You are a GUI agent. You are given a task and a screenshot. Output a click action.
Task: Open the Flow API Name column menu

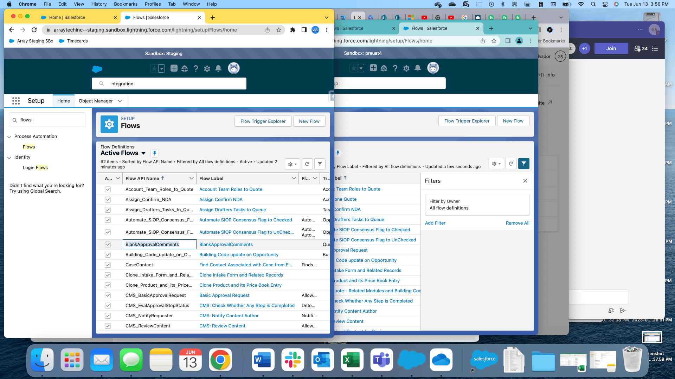(x=192, y=178)
